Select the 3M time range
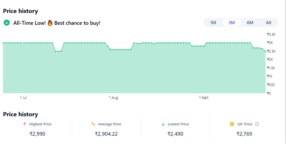 pos(232,23)
